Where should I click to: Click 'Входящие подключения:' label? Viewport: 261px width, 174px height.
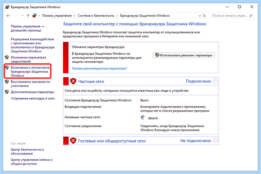(x=83, y=107)
